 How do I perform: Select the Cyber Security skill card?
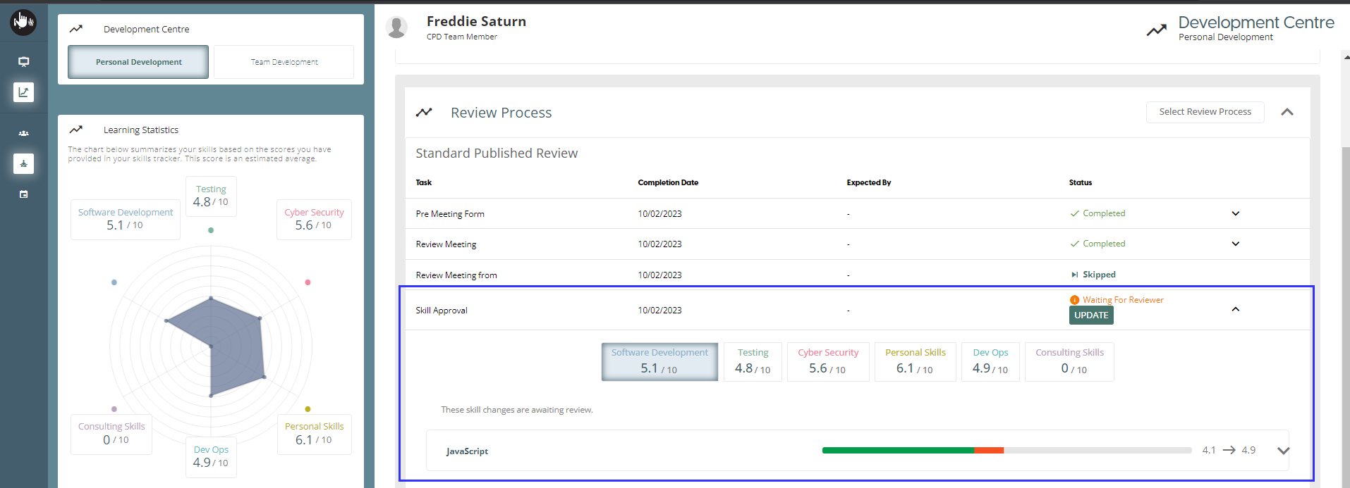828,361
